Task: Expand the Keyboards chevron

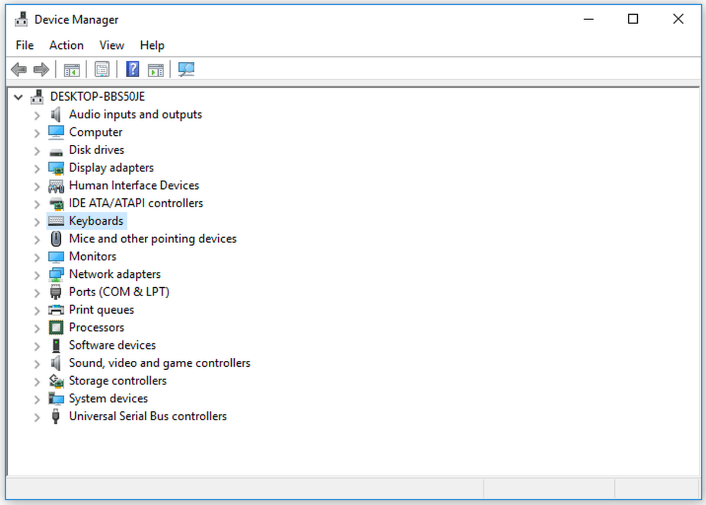Action: (x=37, y=221)
